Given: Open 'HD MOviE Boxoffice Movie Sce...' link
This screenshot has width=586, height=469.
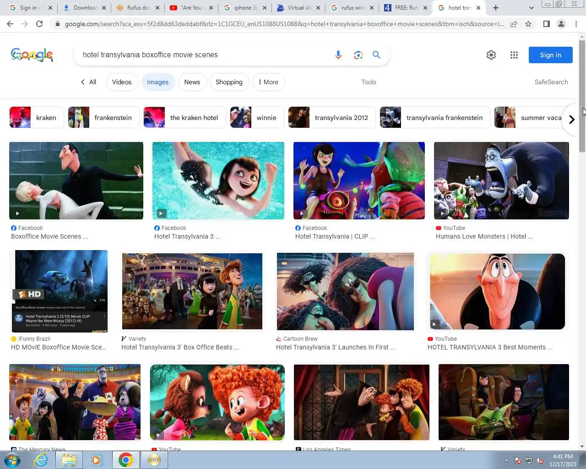Looking at the screenshot, I should click(58, 348).
